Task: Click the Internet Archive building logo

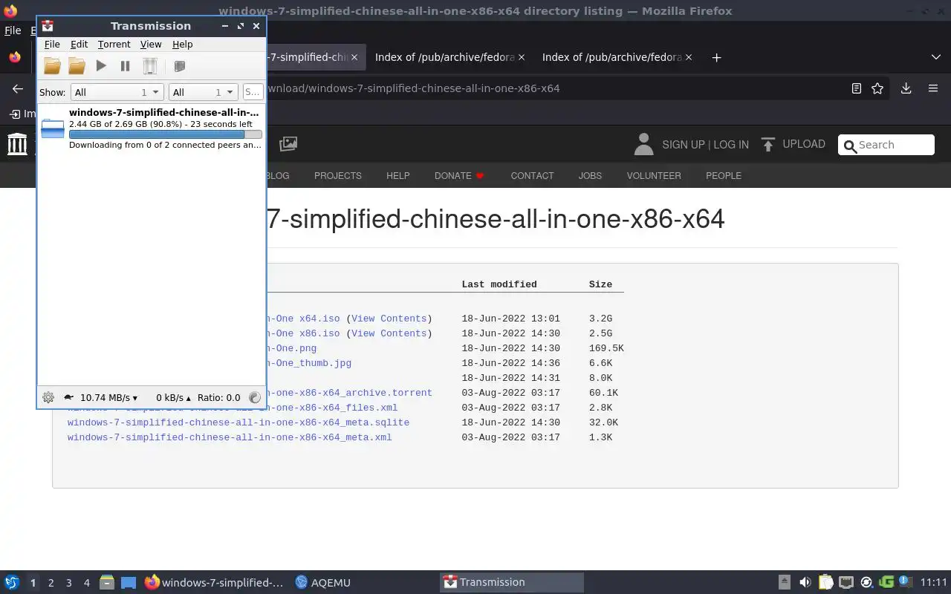Action: [17, 144]
